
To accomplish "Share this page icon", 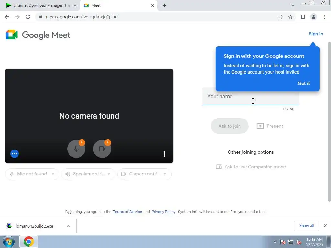I will (x=280, y=17).
